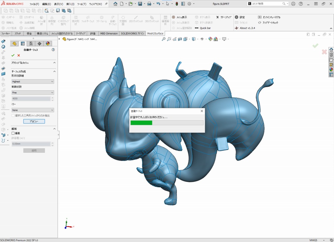
Task: Open the Appearances color ball in task pane
Action: pos(331,69)
